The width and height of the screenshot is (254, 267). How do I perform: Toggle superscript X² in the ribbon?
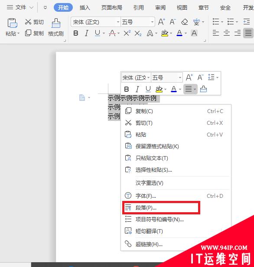(127, 33)
